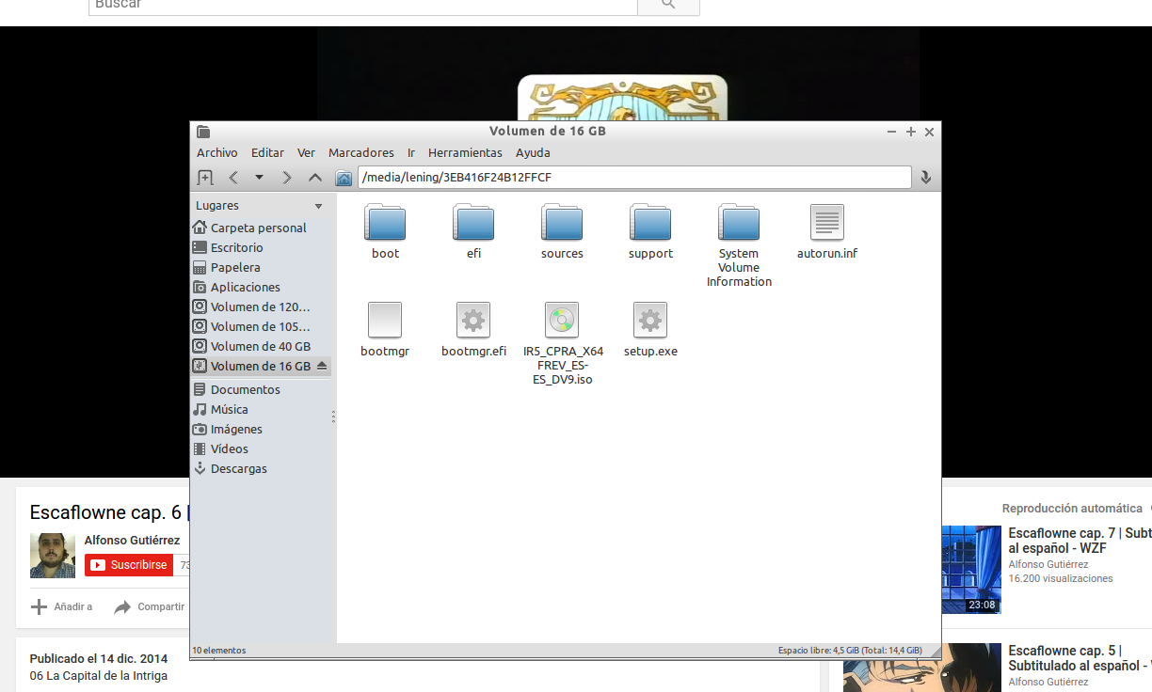The image size is (1152, 692).
Task: Open Escaflowne cap. 5 suggested video title
Action: click(x=1080, y=658)
